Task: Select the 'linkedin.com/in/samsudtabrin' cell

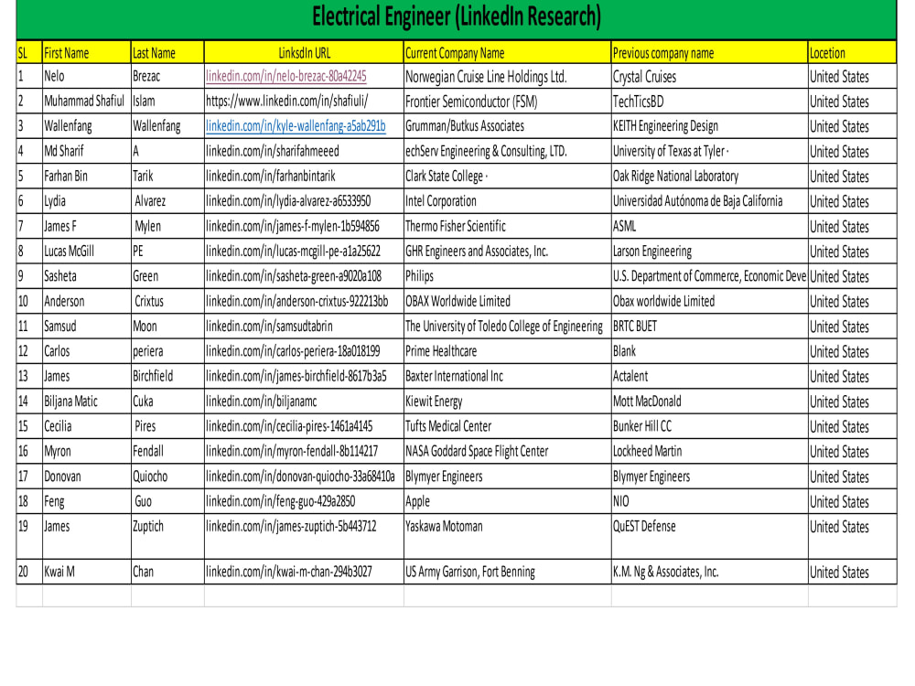Action: (304, 327)
